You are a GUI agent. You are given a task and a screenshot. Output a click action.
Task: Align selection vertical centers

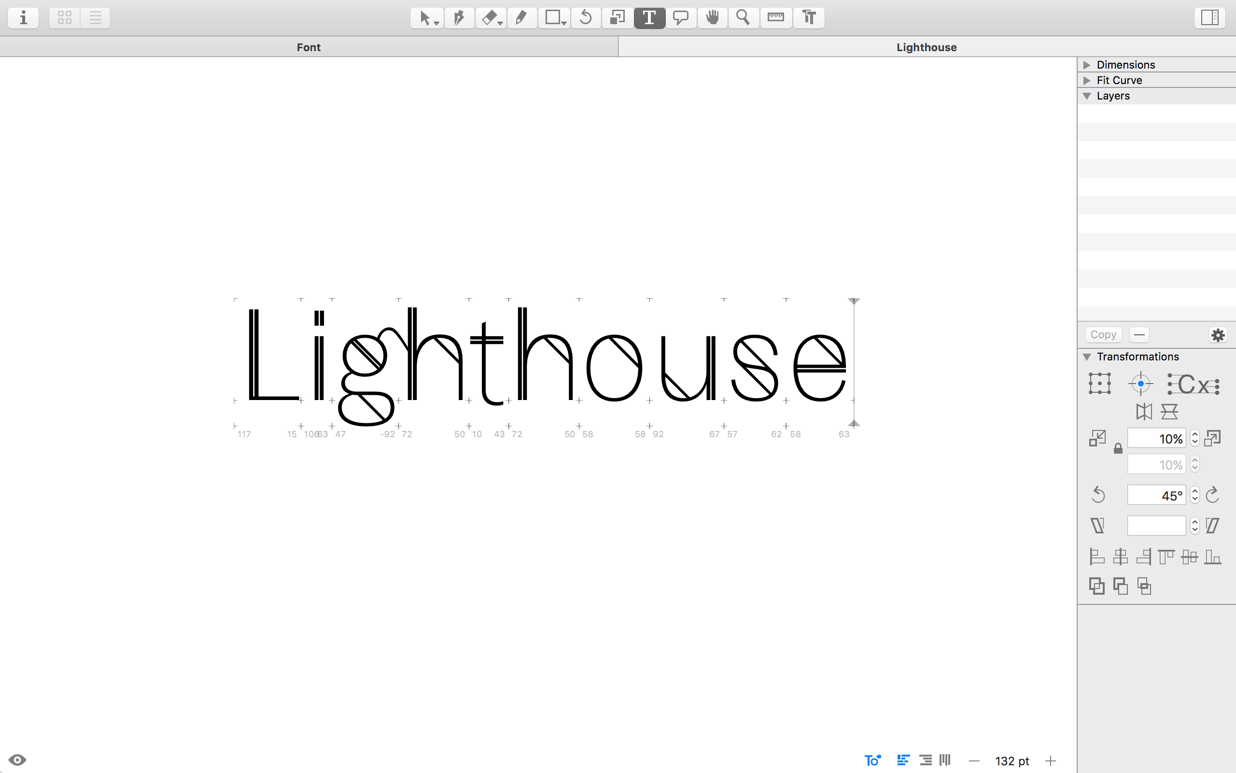click(x=1190, y=556)
